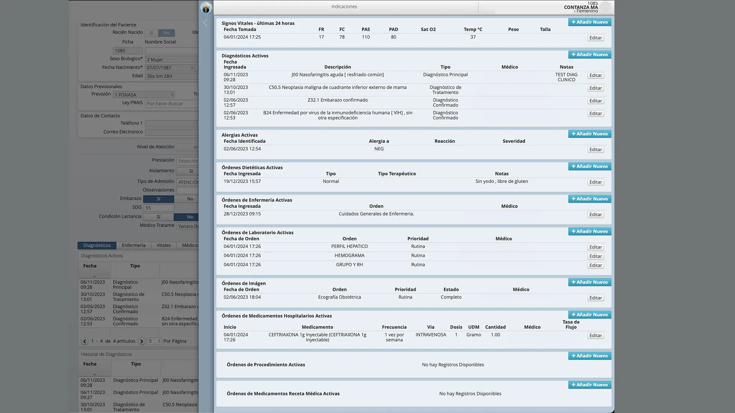Image resolution: width=735 pixels, height=413 pixels.
Task: Edit the vital signs row 04/01/2024 17:25
Action: point(596,38)
